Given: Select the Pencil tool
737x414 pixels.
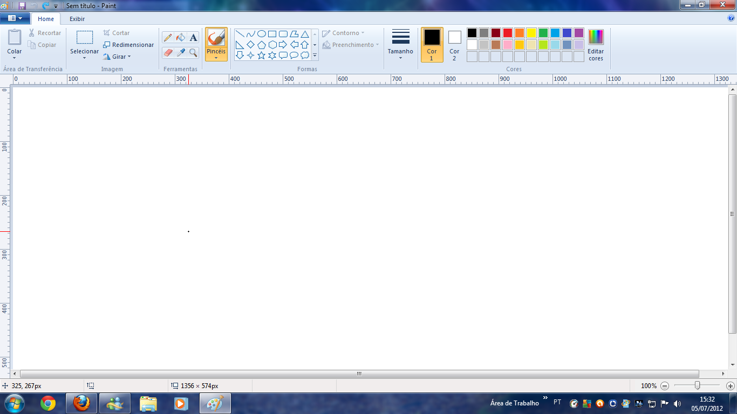Looking at the screenshot, I should 167,38.
